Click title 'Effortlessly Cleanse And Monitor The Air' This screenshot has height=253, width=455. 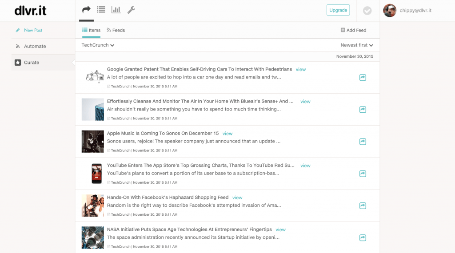[x=200, y=101]
